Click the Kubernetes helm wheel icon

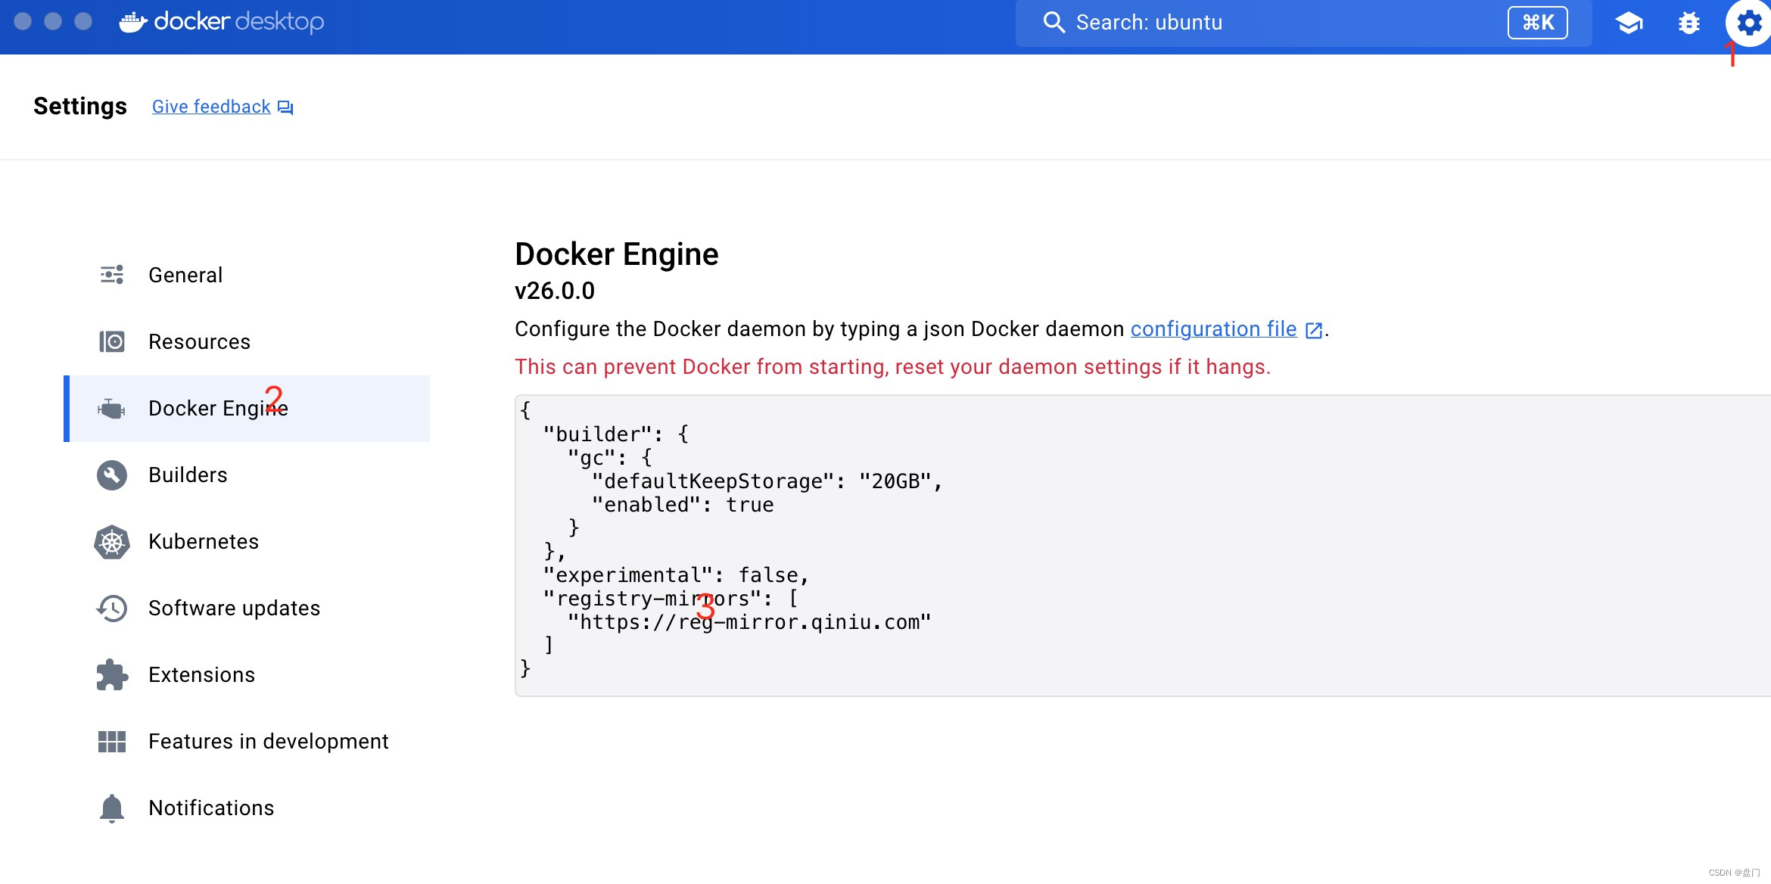pyautogui.click(x=112, y=541)
